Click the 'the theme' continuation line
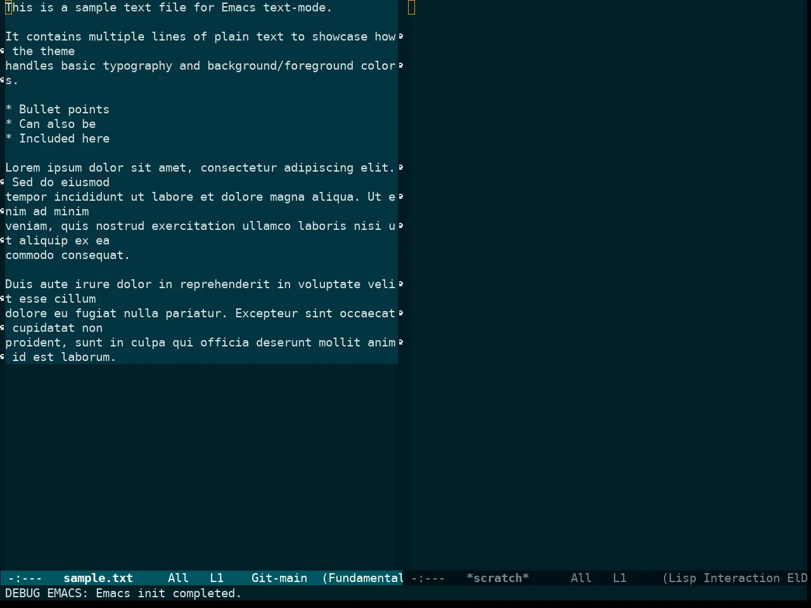 [x=43, y=51]
